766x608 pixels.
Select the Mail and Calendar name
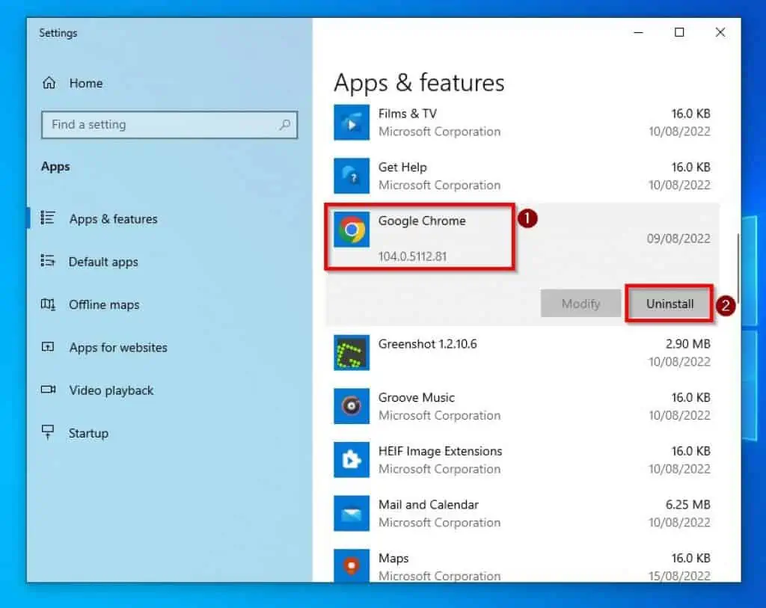coord(429,505)
